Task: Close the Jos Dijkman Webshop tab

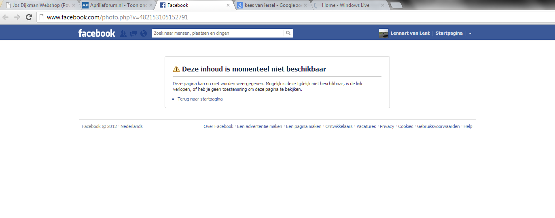Action: 73,5
